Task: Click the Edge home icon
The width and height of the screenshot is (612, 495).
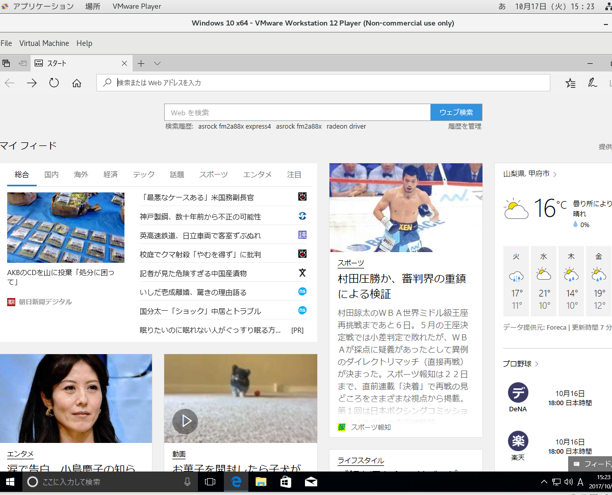Action: pos(76,83)
